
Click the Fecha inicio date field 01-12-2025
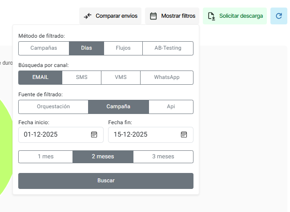[61, 135]
